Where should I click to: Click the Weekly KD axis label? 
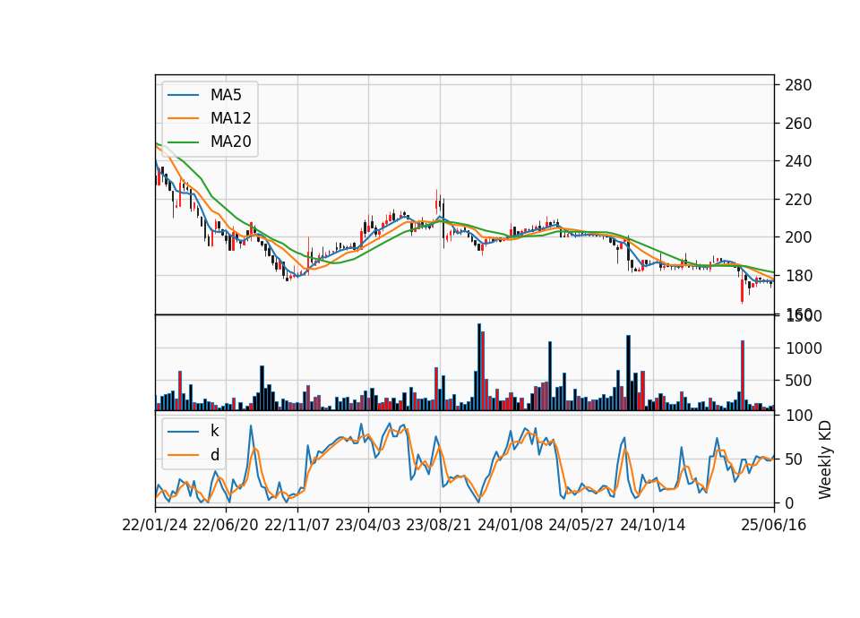click(824, 460)
